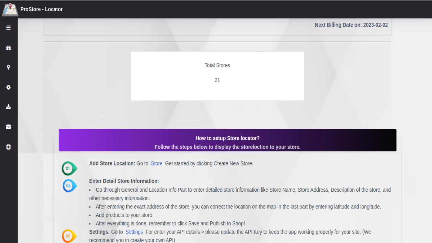Follow the Settings link in step three
432x243 pixels.
(134, 232)
